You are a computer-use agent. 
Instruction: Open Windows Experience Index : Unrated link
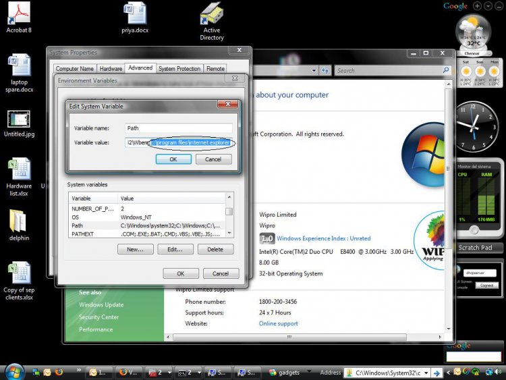(323, 238)
